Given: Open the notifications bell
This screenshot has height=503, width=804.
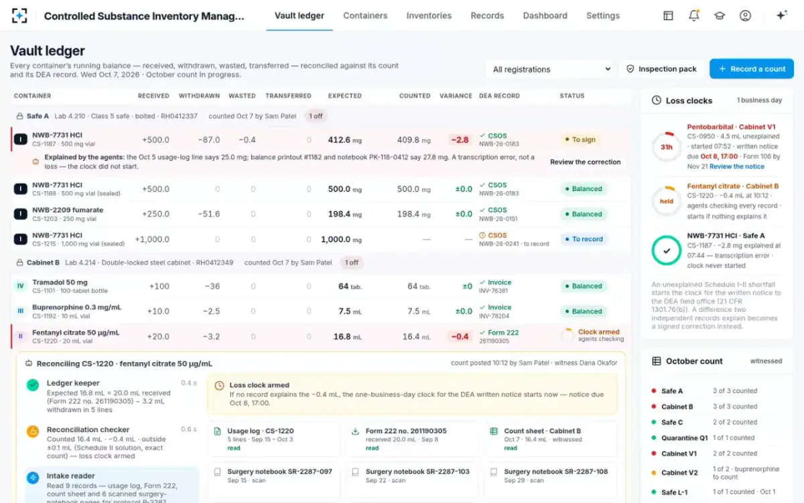Looking at the screenshot, I should (x=694, y=15).
